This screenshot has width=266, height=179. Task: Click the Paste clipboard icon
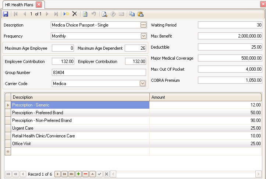coord(140,14)
